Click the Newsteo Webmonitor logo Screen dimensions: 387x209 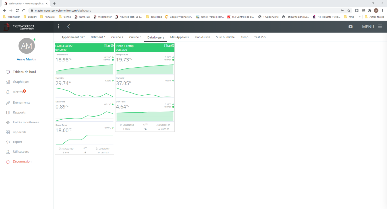pyautogui.click(x=19, y=27)
